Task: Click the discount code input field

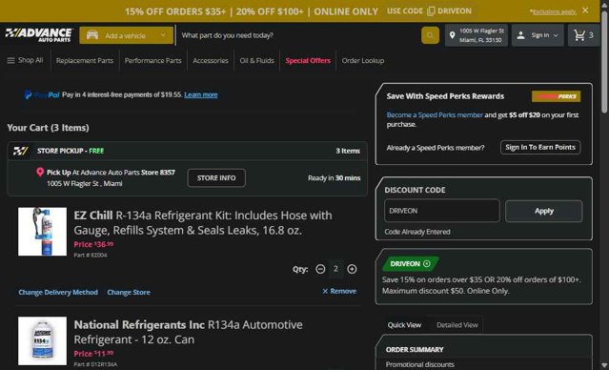Action: click(441, 211)
